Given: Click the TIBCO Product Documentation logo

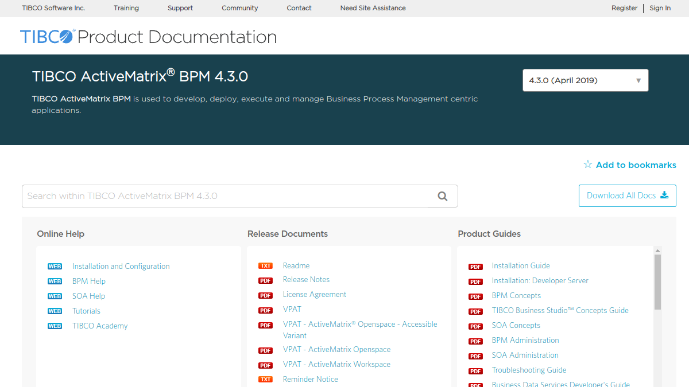Looking at the screenshot, I should click(148, 37).
